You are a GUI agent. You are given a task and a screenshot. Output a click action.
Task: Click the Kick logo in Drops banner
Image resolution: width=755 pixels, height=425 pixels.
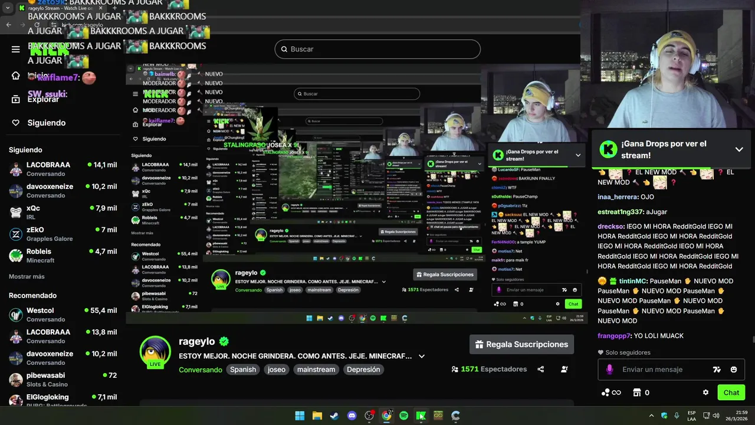point(608,149)
